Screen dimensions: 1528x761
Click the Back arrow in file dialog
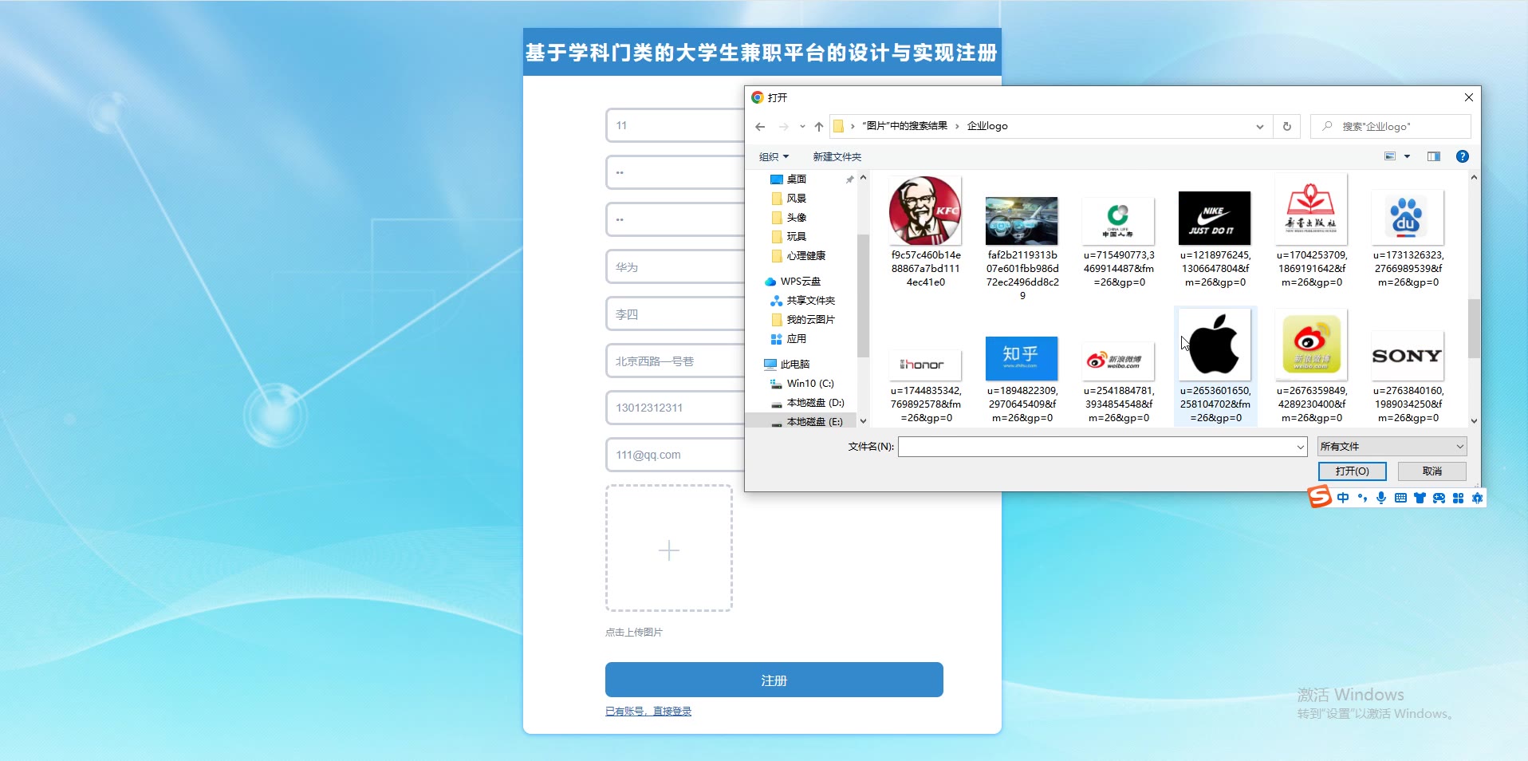[760, 127]
